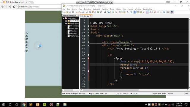190x107 pixels.
Task: Collapse the html fold marker at line 3
Action: [88, 26]
